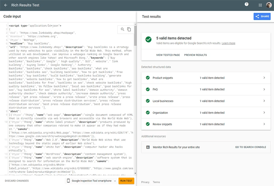The height and width of the screenshot is (186, 274).
Task: Search within the code input
Action: [x=122, y=29]
